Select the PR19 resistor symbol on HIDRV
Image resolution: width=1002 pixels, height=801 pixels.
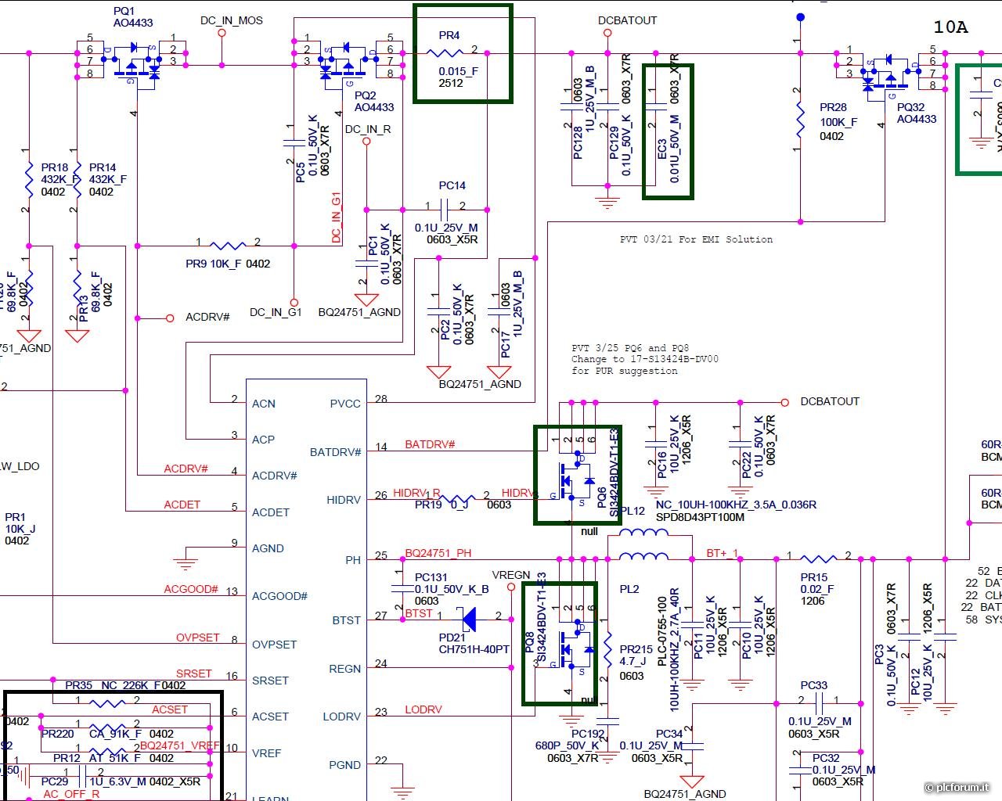[459, 498]
